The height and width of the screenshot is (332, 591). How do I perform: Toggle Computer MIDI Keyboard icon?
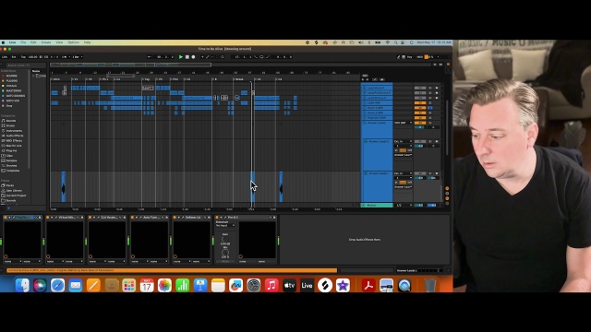[404, 57]
